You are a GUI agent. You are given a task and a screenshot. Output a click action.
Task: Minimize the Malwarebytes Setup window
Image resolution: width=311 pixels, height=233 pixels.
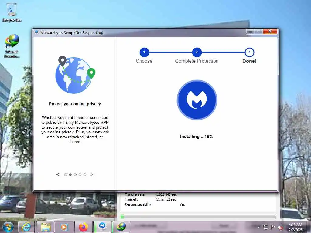[251, 32]
